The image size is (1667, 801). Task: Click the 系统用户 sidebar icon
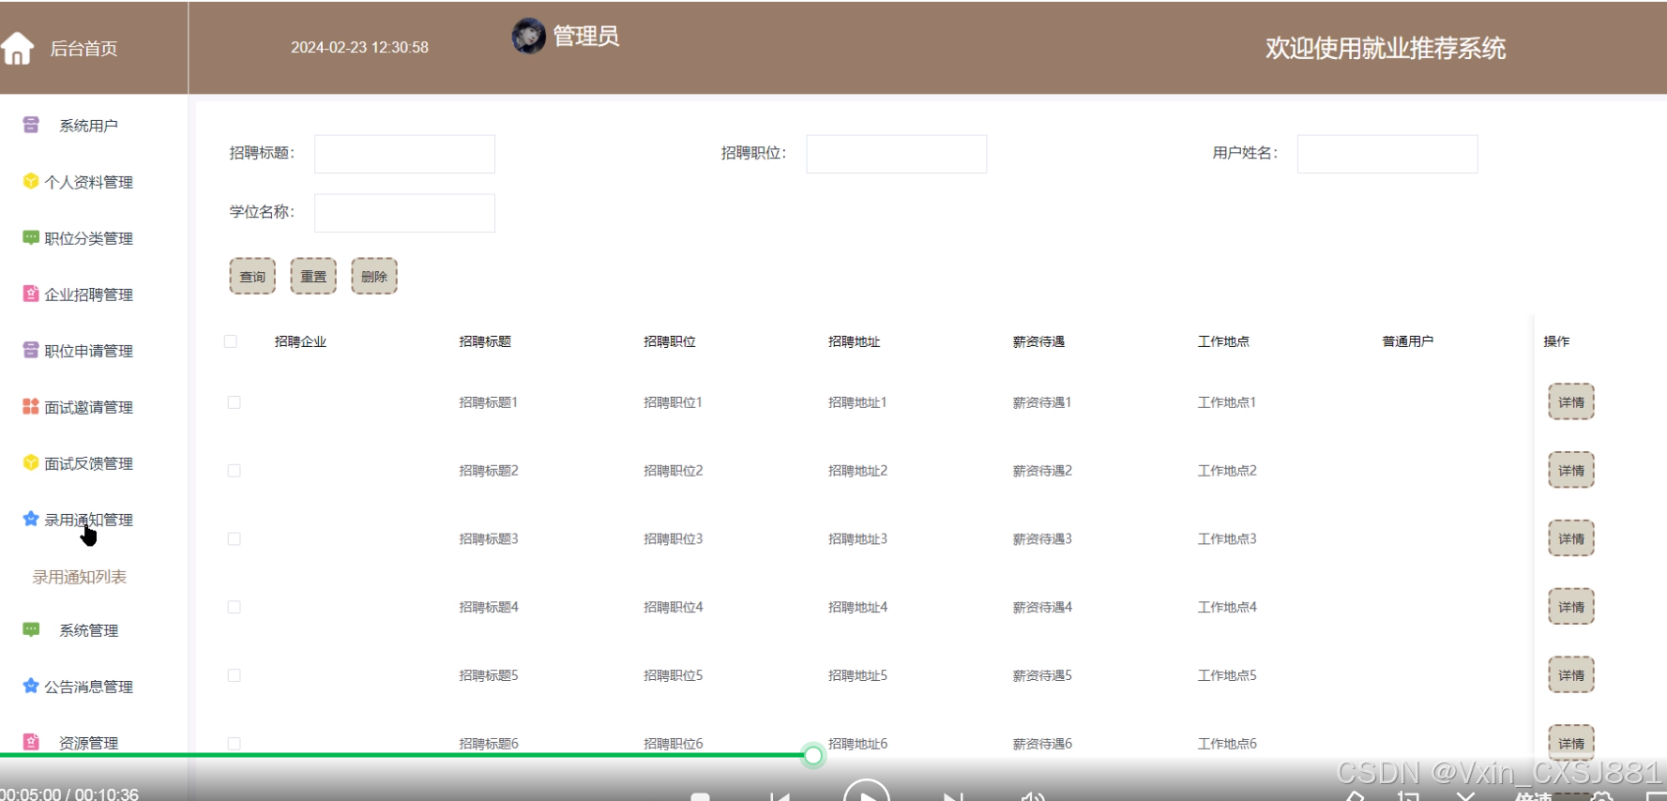click(31, 125)
